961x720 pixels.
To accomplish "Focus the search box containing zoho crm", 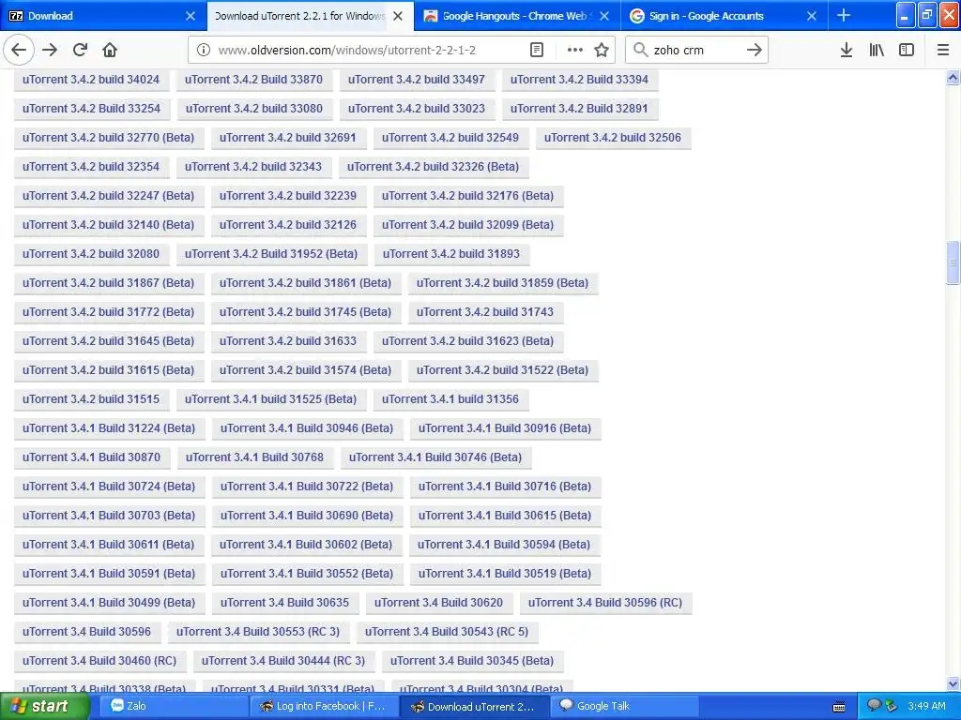I will click(696, 51).
